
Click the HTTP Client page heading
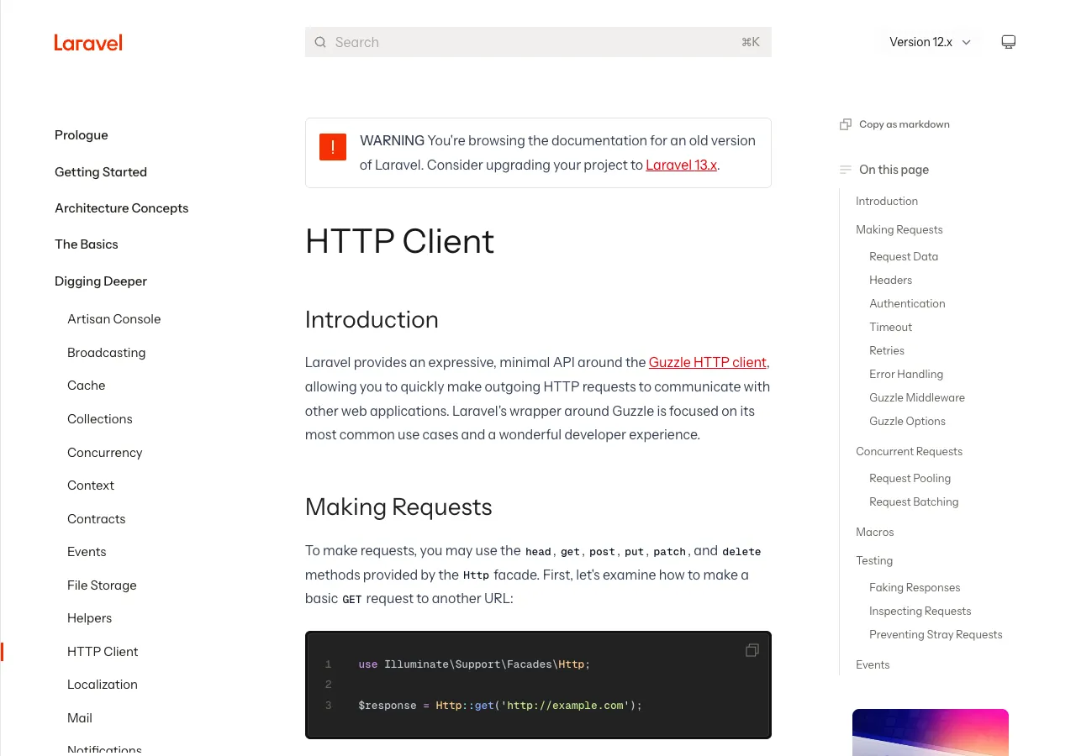(399, 242)
